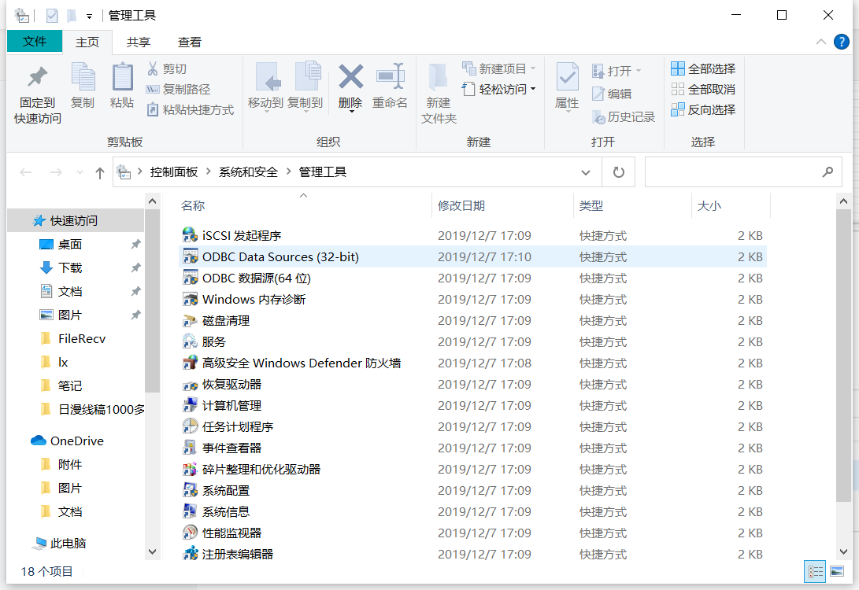Open the 文件 menu

(x=35, y=42)
